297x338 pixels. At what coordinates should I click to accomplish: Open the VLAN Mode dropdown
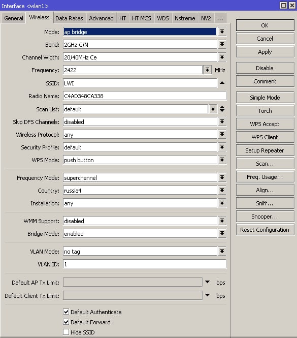tap(222, 252)
